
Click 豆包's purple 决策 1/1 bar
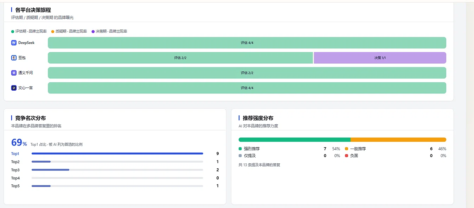pyautogui.click(x=380, y=58)
